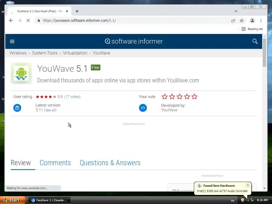
Task: Share this page via share icon
Action: [233, 21]
